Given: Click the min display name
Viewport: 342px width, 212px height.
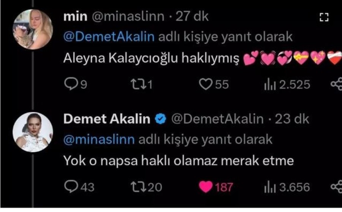Looking at the screenshot, I should pos(74,16).
